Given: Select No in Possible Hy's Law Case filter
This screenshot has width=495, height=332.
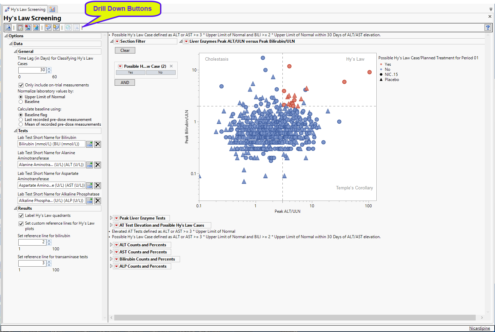Looking at the screenshot, I should pos(161,72).
